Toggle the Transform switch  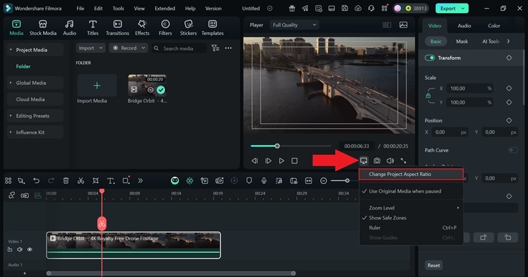[430, 58]
